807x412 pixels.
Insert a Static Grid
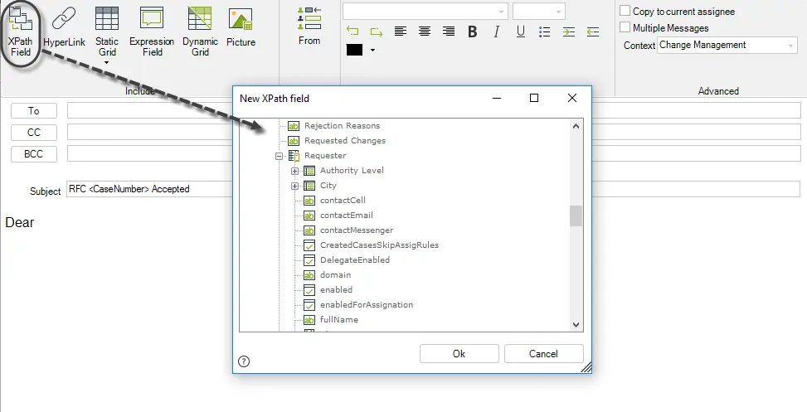[107, 32]
